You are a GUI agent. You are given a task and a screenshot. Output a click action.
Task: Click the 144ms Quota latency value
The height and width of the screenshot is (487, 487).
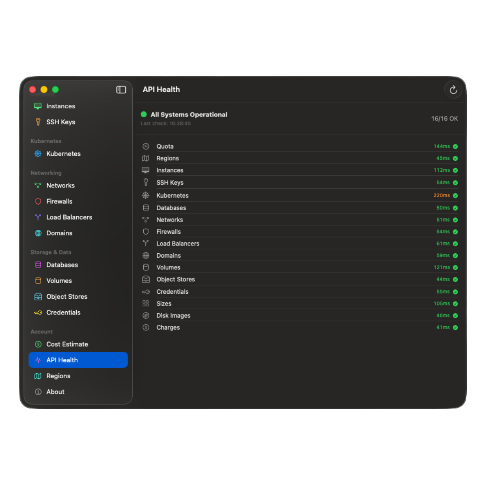(x=442, y=146)
